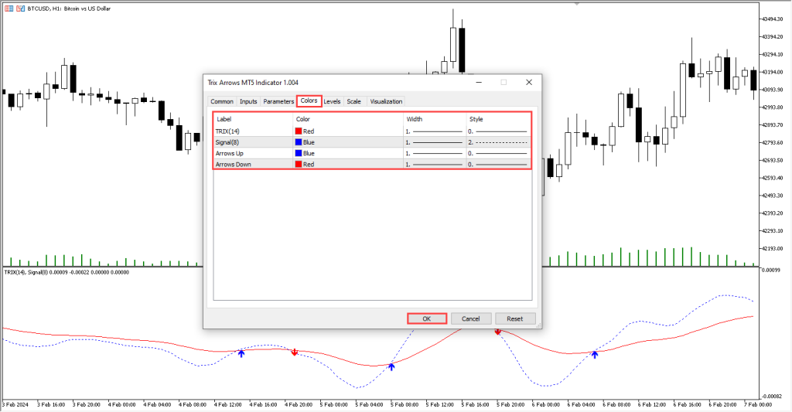The height and width of the screenshot is (412, 792).
Task: Open the style selector for TRIX(14)
Action: (x=499, y=131)
